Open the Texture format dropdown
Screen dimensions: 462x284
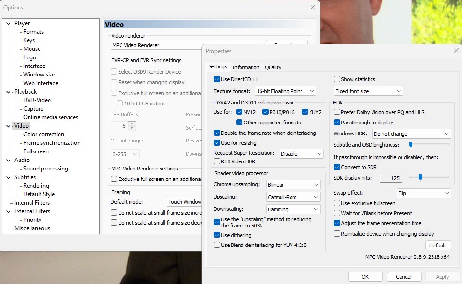[285, 91]
